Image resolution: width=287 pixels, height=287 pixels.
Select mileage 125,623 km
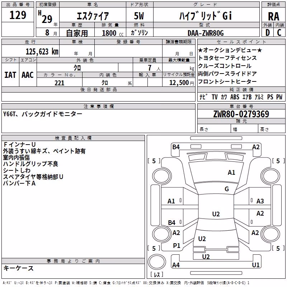pos(42,52)
